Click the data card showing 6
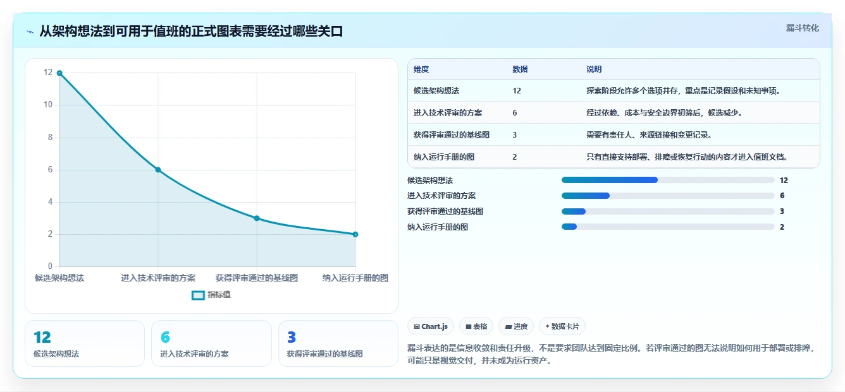Viewport: 845px width, 392px height. [x=211, y=343]
